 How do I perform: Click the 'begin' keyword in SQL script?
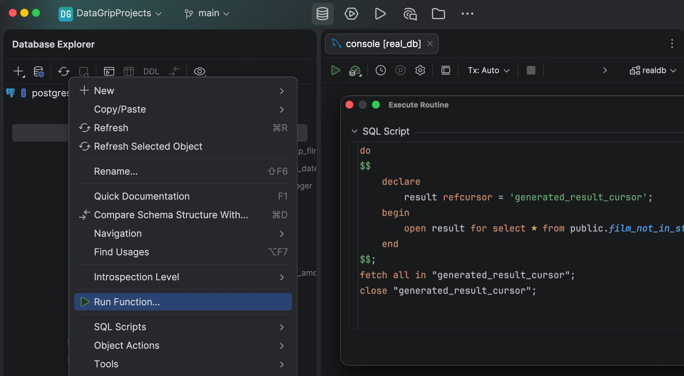click(x=396, y=213)
